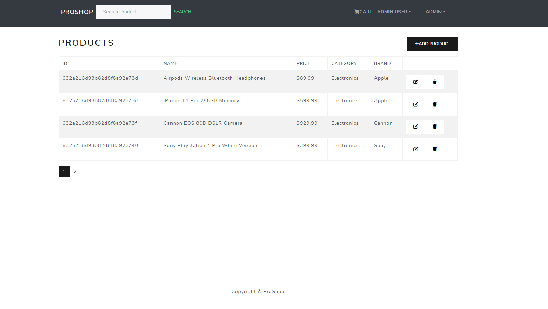Select the iPhone 11 Pro product name

tap(201, 100)
